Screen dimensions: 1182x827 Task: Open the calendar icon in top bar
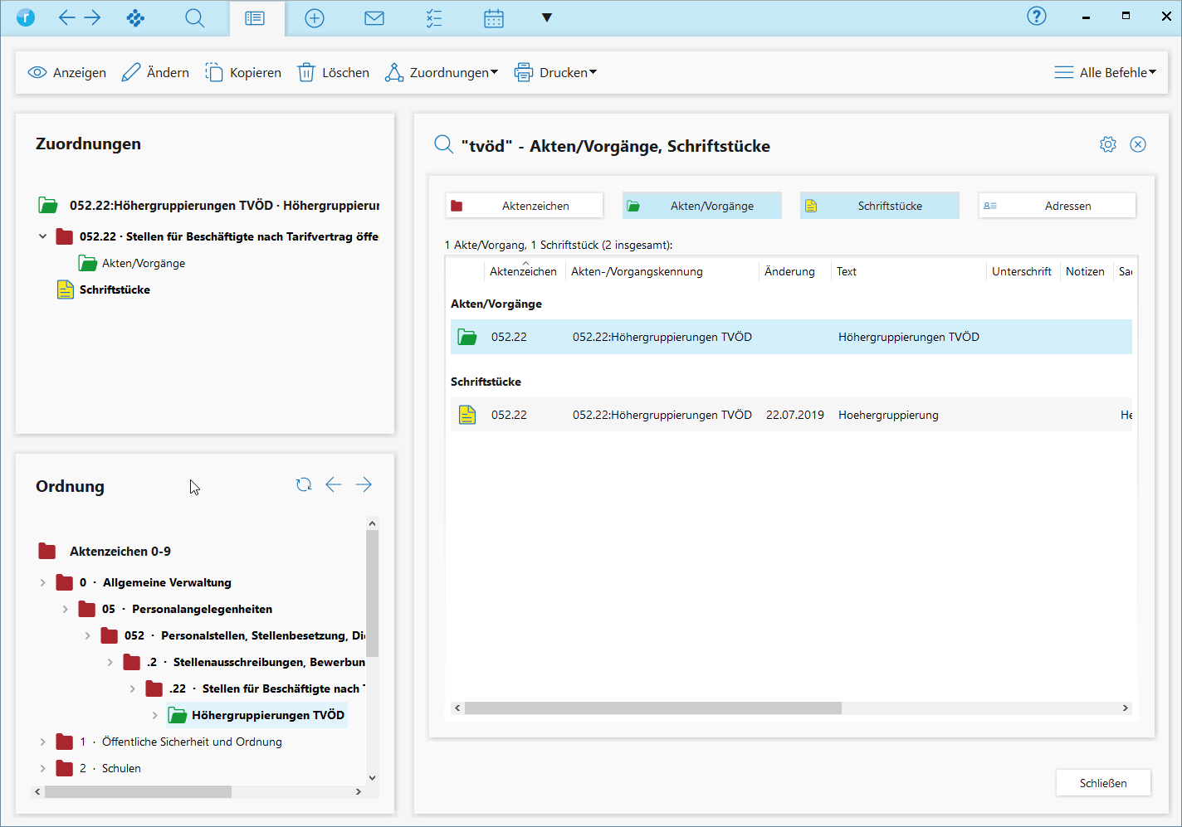pos(494,18)
